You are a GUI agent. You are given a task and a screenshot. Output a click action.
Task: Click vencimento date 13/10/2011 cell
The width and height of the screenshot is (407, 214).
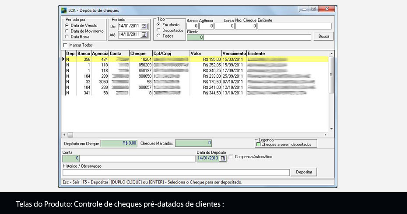(x=234, y=93)
